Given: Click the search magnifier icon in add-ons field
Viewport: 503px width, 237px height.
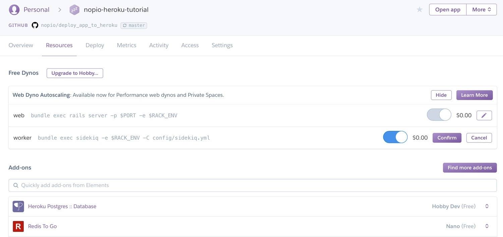Looking at the screenshot, I should (15, 185).
